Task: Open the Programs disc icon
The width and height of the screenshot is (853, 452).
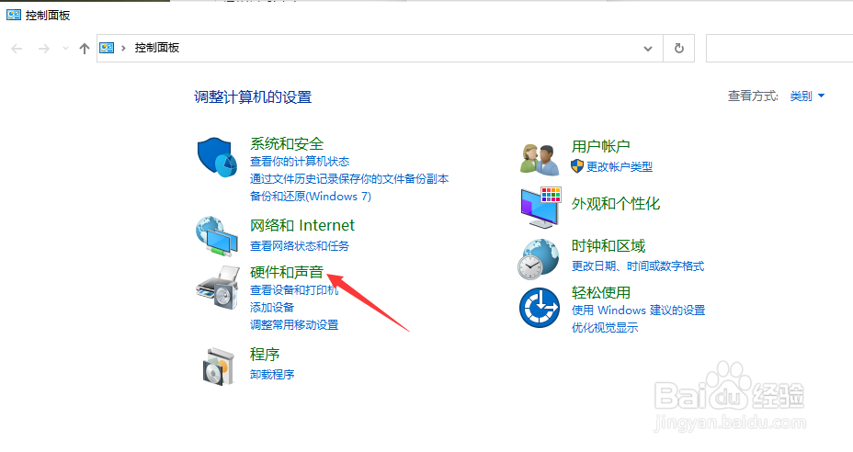Action: tap(219, 367)
